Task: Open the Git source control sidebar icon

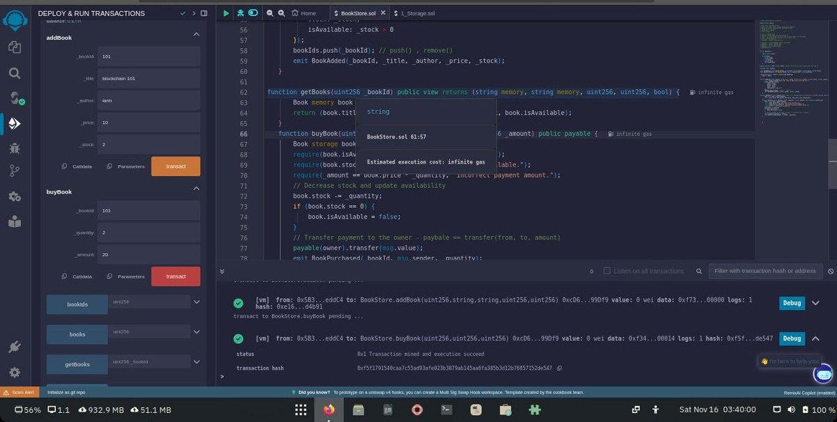Action: coord(15,171)
